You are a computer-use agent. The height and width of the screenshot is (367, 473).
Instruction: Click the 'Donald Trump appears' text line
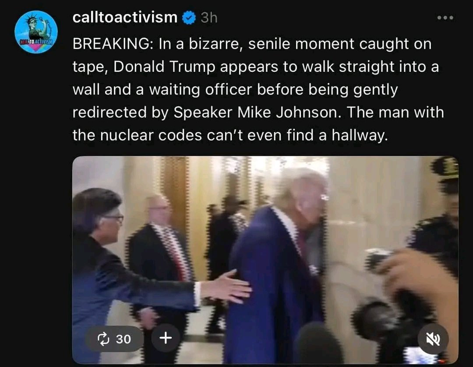pos(256,67)
